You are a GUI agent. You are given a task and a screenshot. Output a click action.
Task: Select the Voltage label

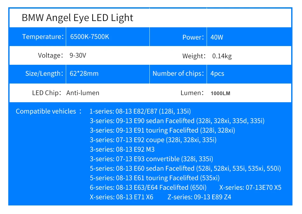click(x=51, y=56)
